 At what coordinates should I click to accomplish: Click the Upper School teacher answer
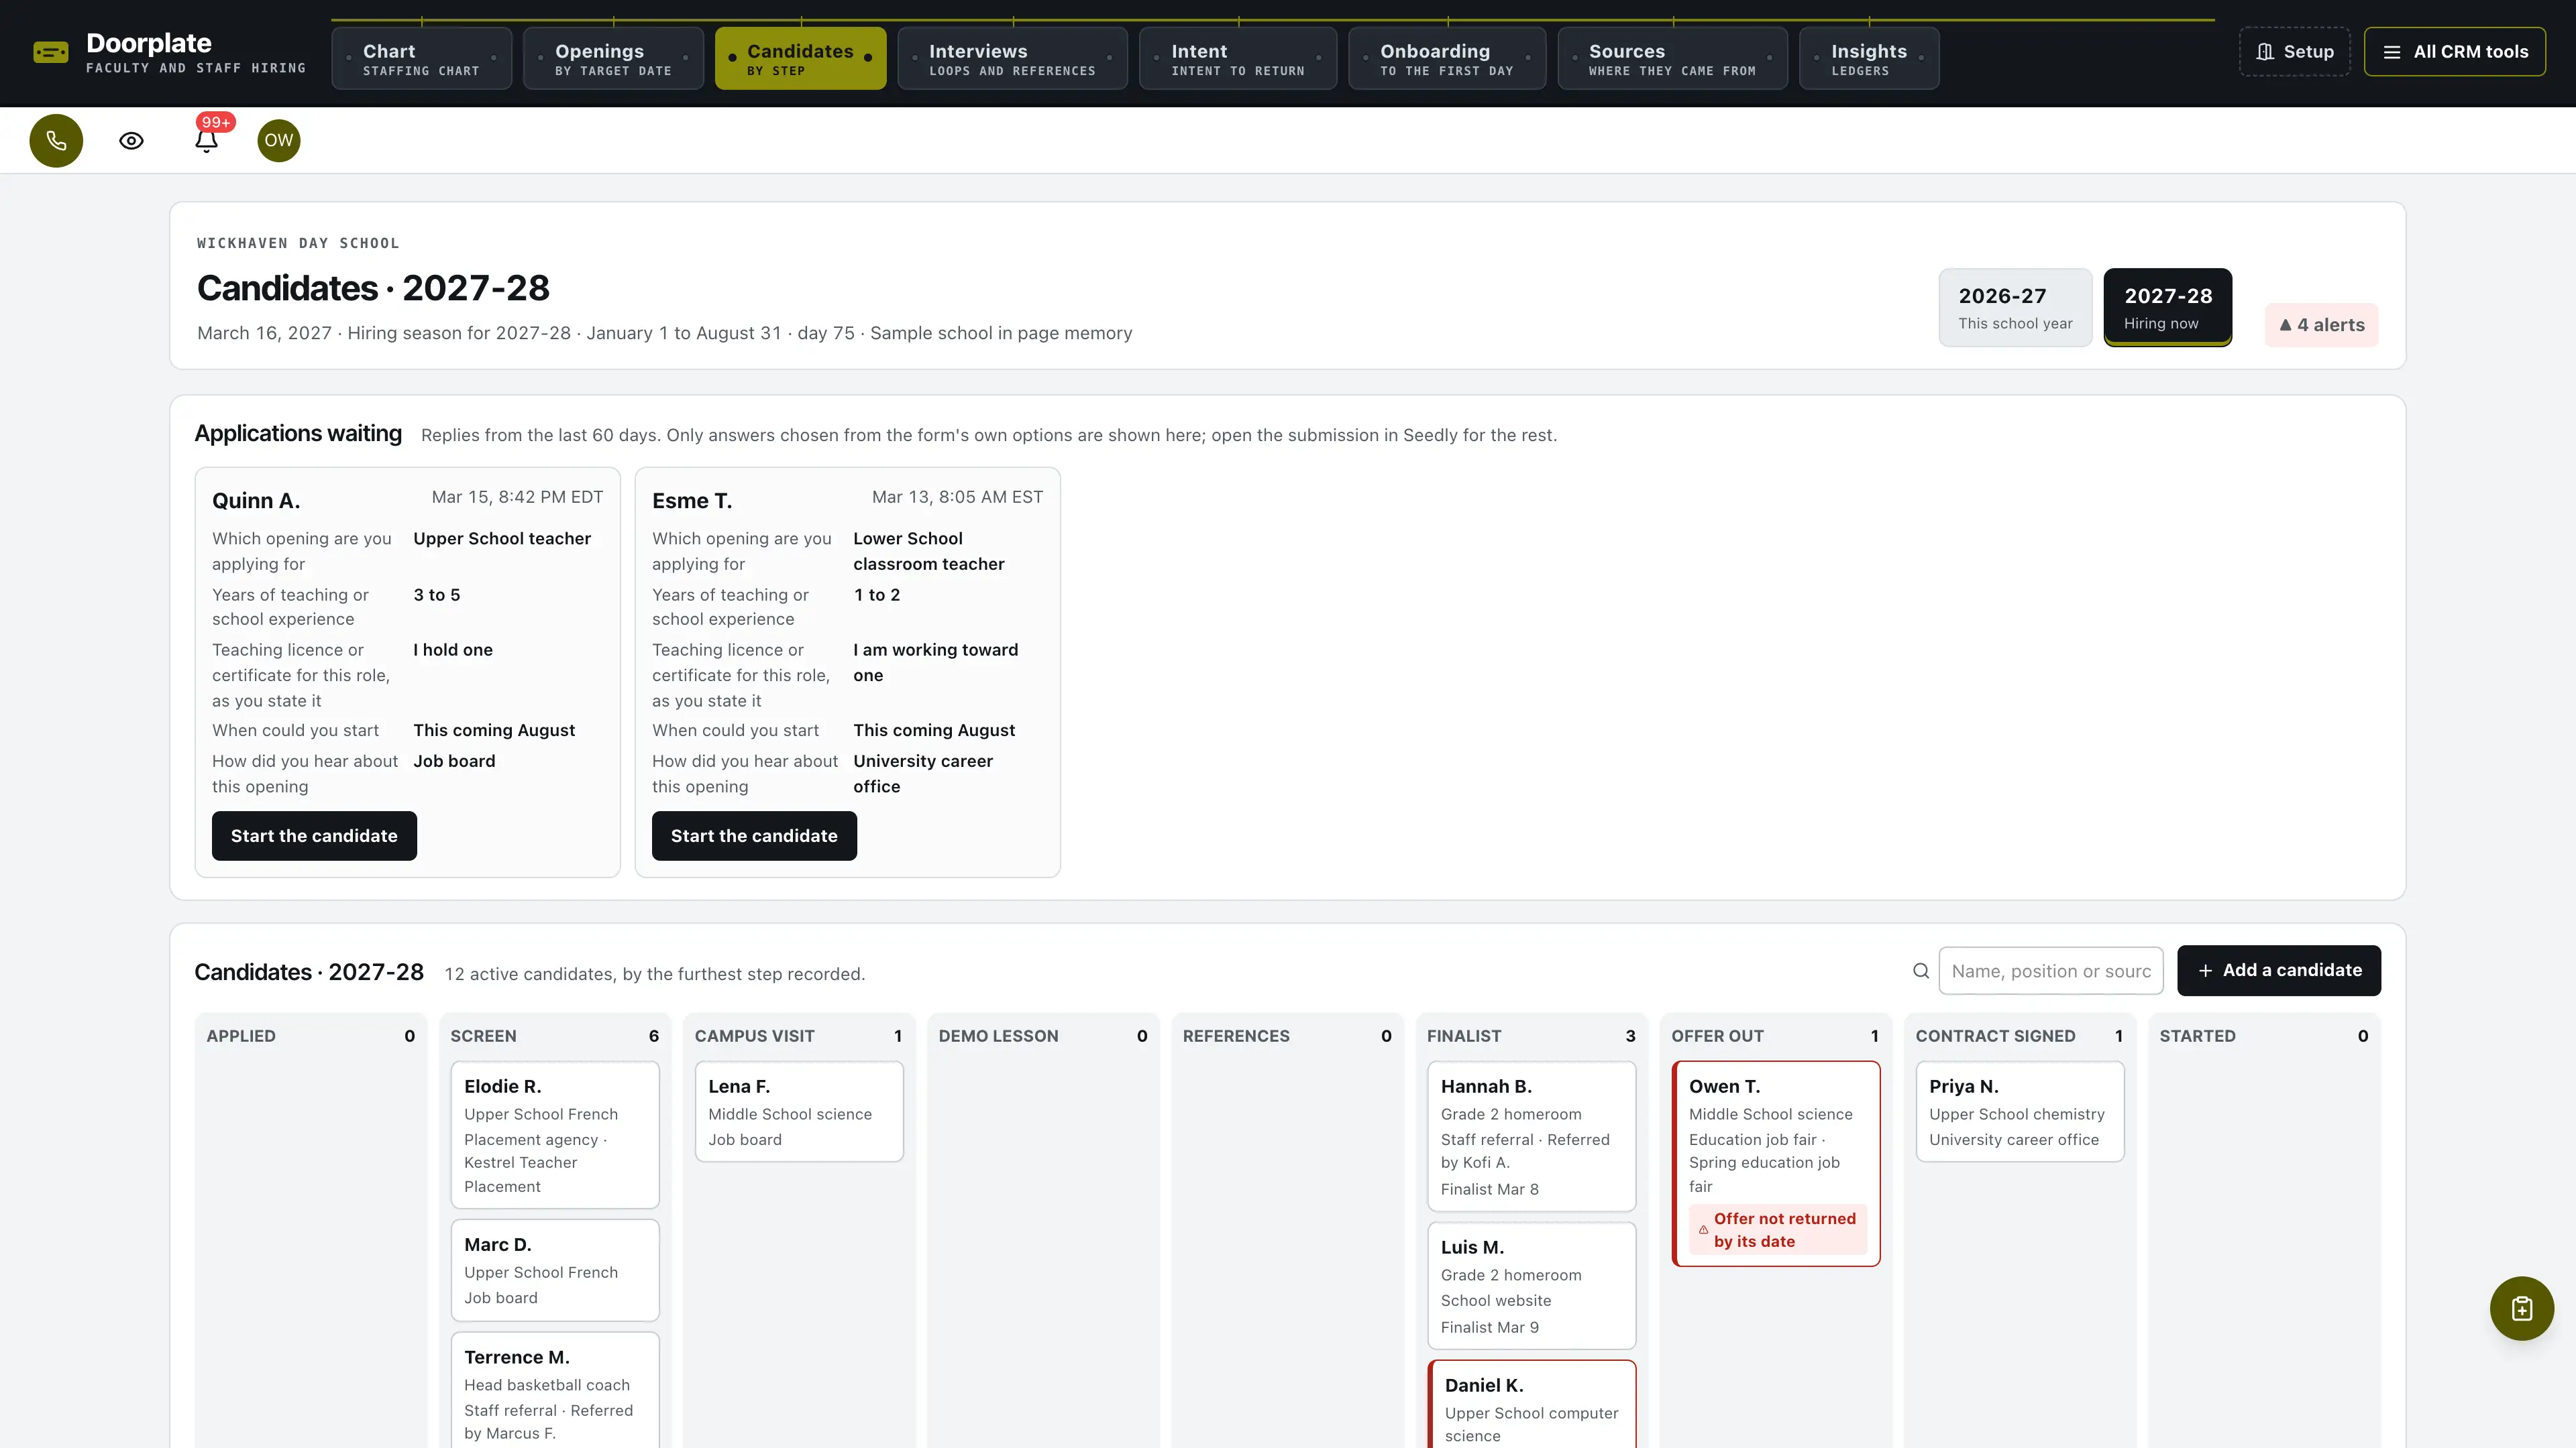pos(502,538)
